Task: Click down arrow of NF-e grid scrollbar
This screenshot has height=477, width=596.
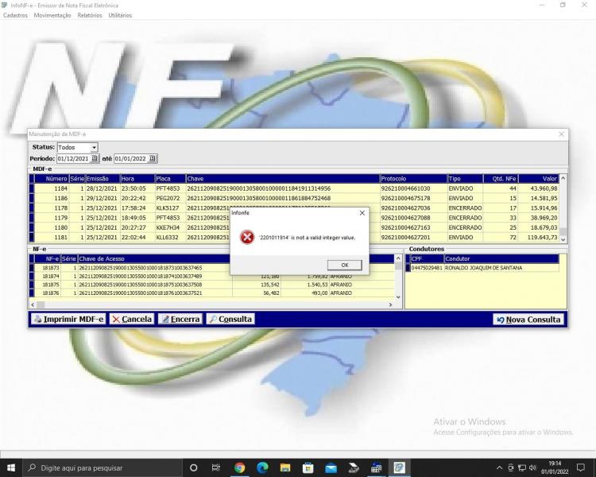Action: click(x=398, y=297)
